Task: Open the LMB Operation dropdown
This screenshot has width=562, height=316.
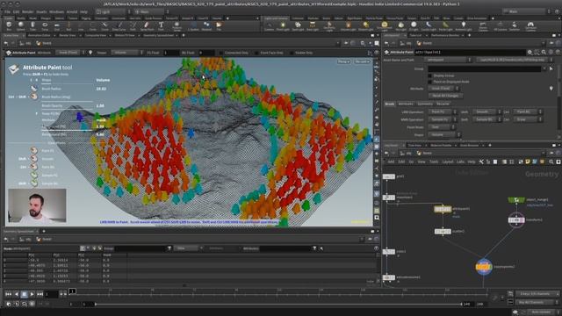Action: coord(443,111)
